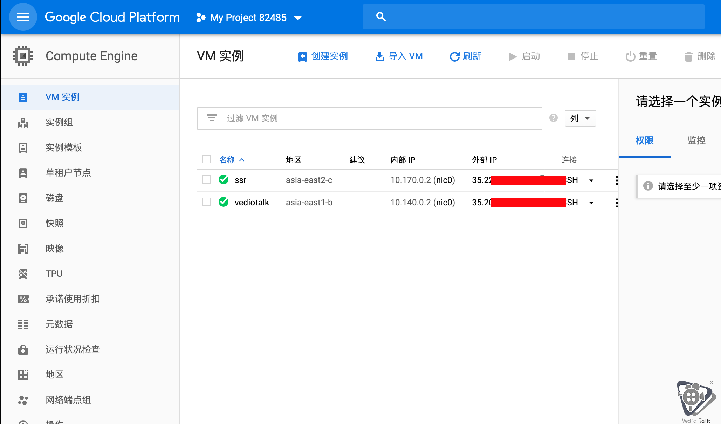Open more actions for vediotalk instance
The height and width of the screenshot is (424, 721).
[617, 203]
